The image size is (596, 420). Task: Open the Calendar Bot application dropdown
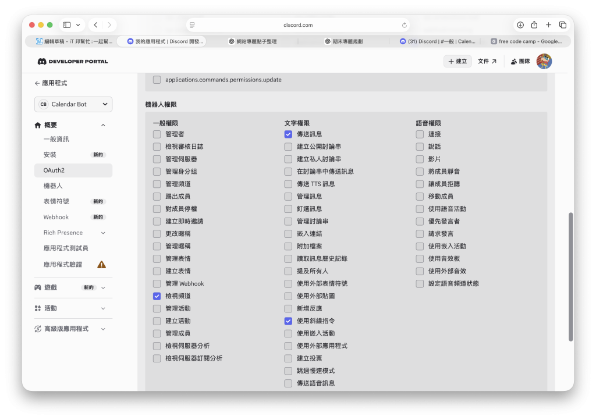coord(73,105)
